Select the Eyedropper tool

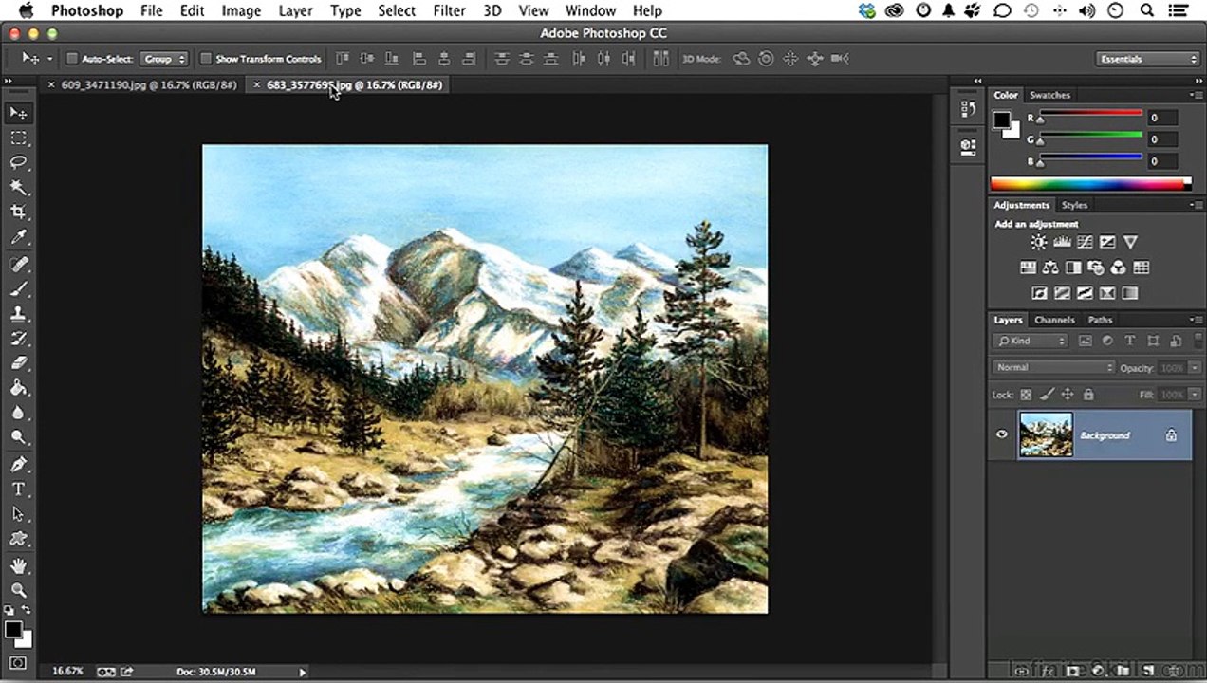tap(18, 237)
